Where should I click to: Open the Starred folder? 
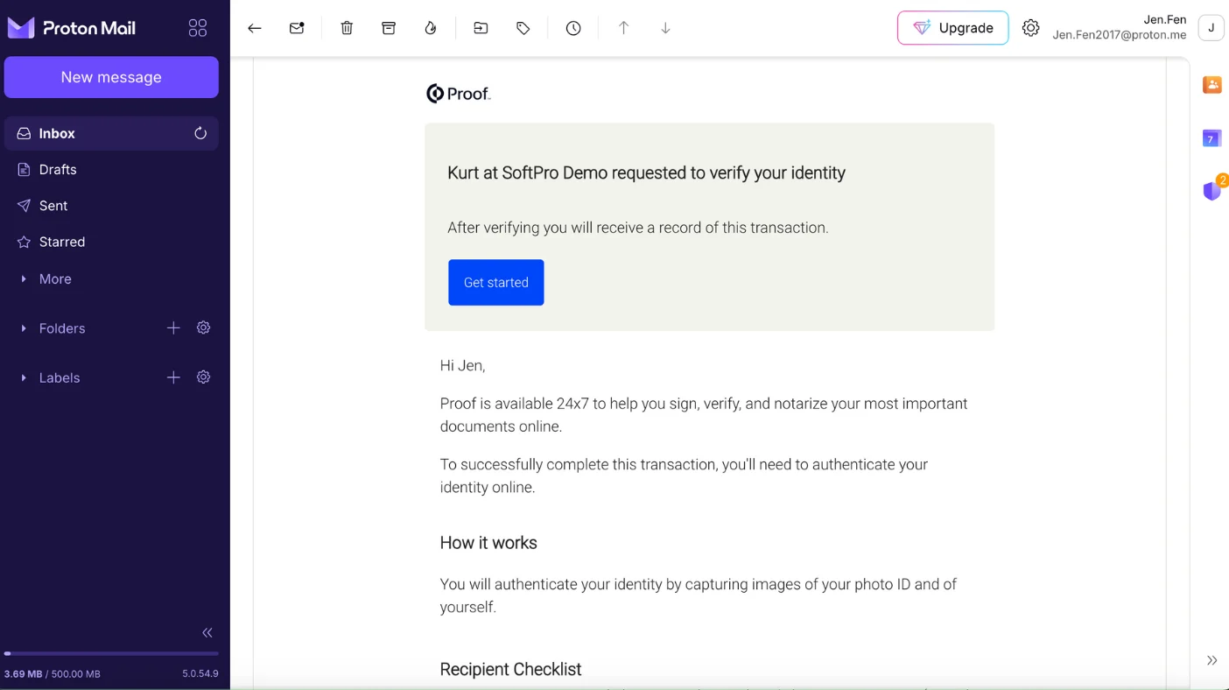click(x=111, y=242)
